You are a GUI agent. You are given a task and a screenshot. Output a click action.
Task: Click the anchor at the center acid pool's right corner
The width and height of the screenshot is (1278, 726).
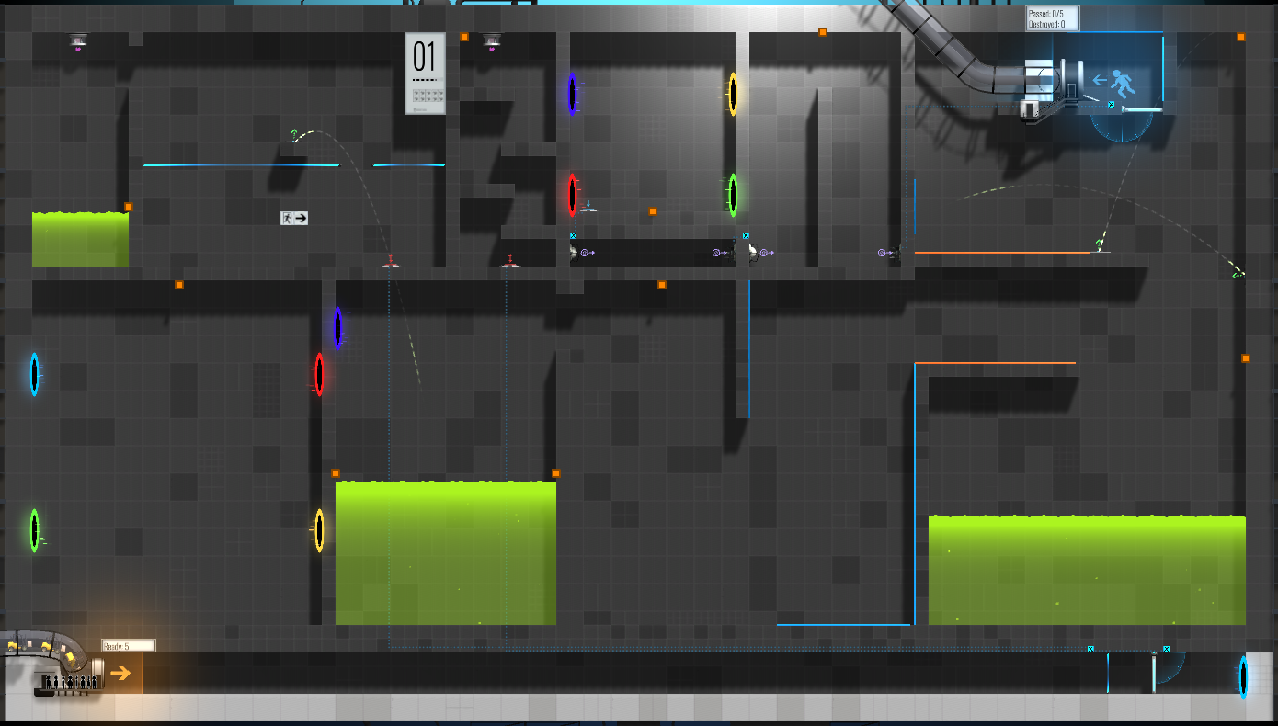(x=556, y=473)
